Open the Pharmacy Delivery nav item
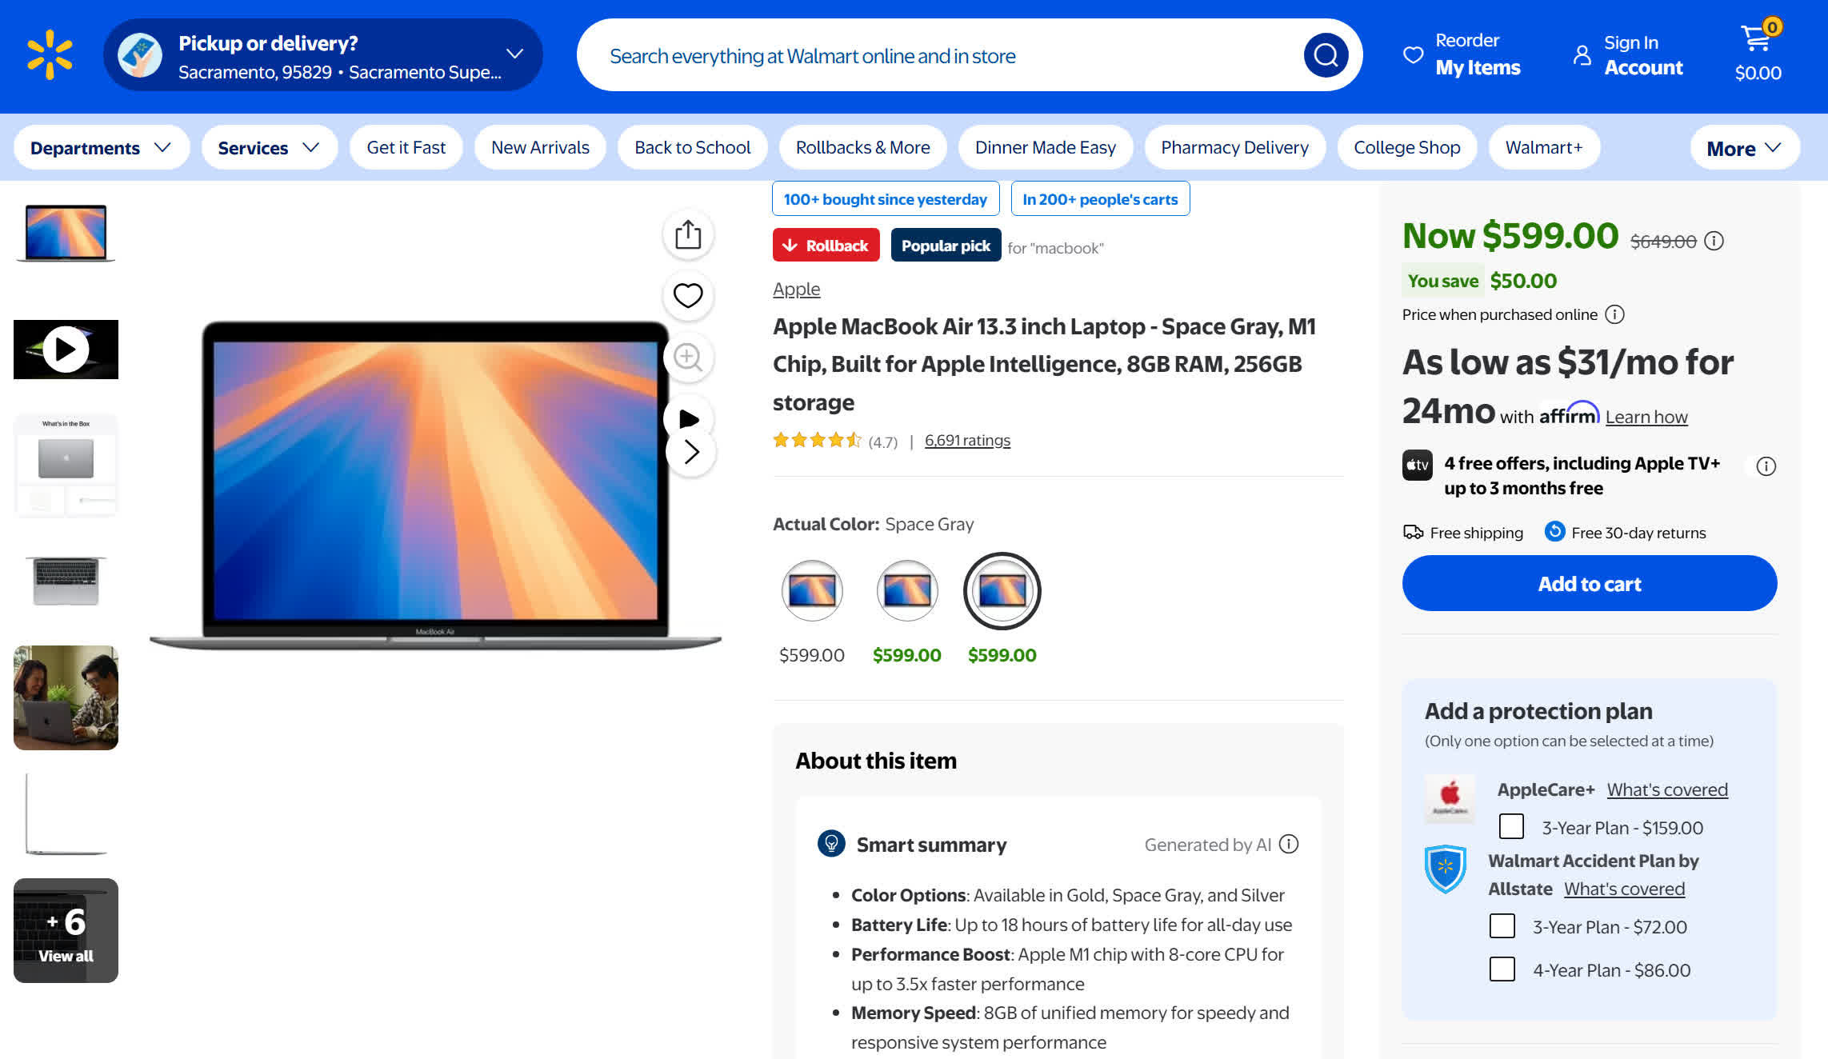This screenshot has width=1828, height=1059. (1234, 148)
